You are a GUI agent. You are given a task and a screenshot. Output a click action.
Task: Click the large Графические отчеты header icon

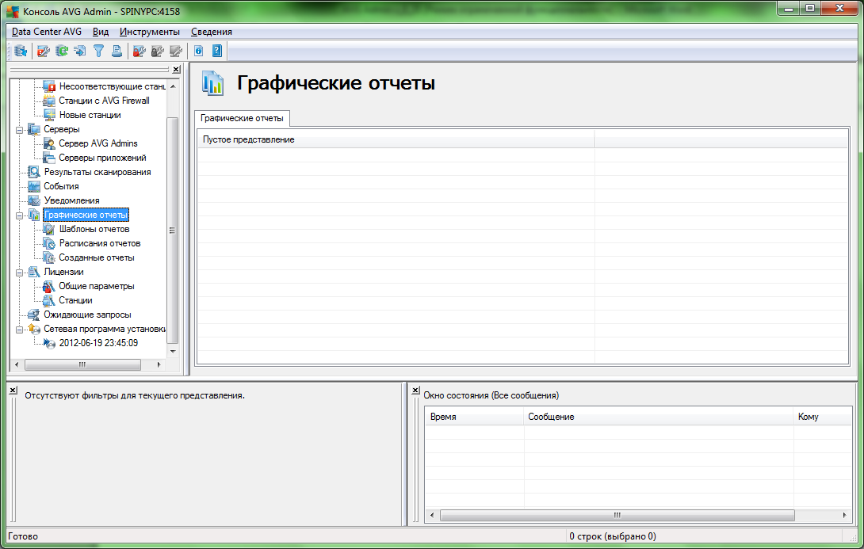212,83
